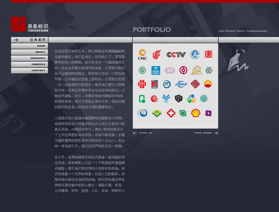Open the blue fountain-shaped logo

pyautogui.click(x=166, y=98)
